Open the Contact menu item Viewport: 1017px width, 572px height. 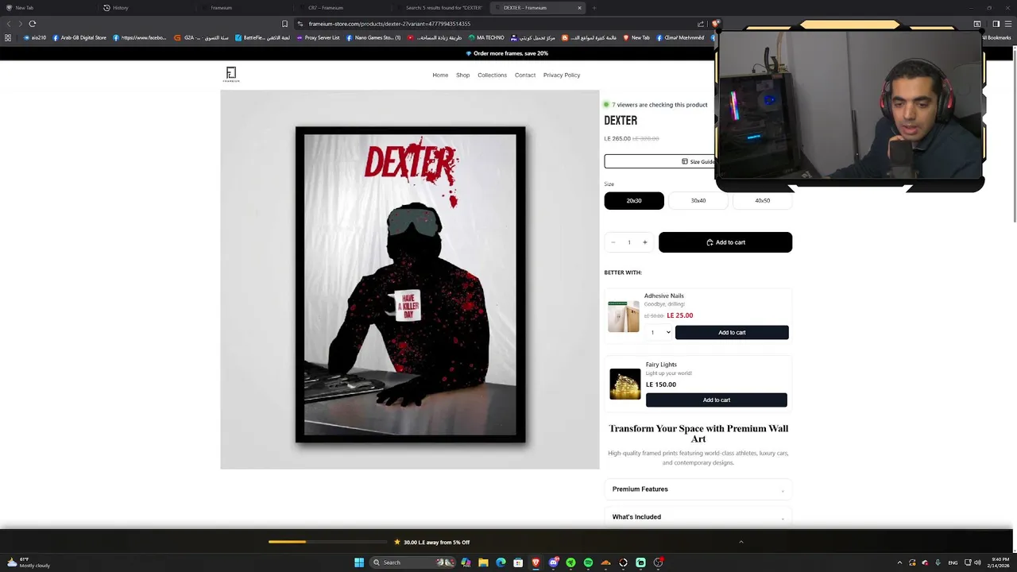pos(525,75)
